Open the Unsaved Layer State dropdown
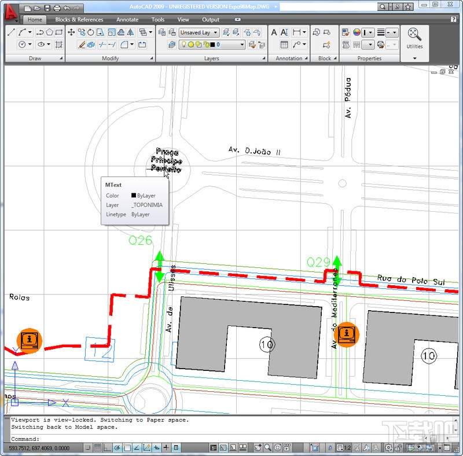463x456 pixels. coord(215,32)
